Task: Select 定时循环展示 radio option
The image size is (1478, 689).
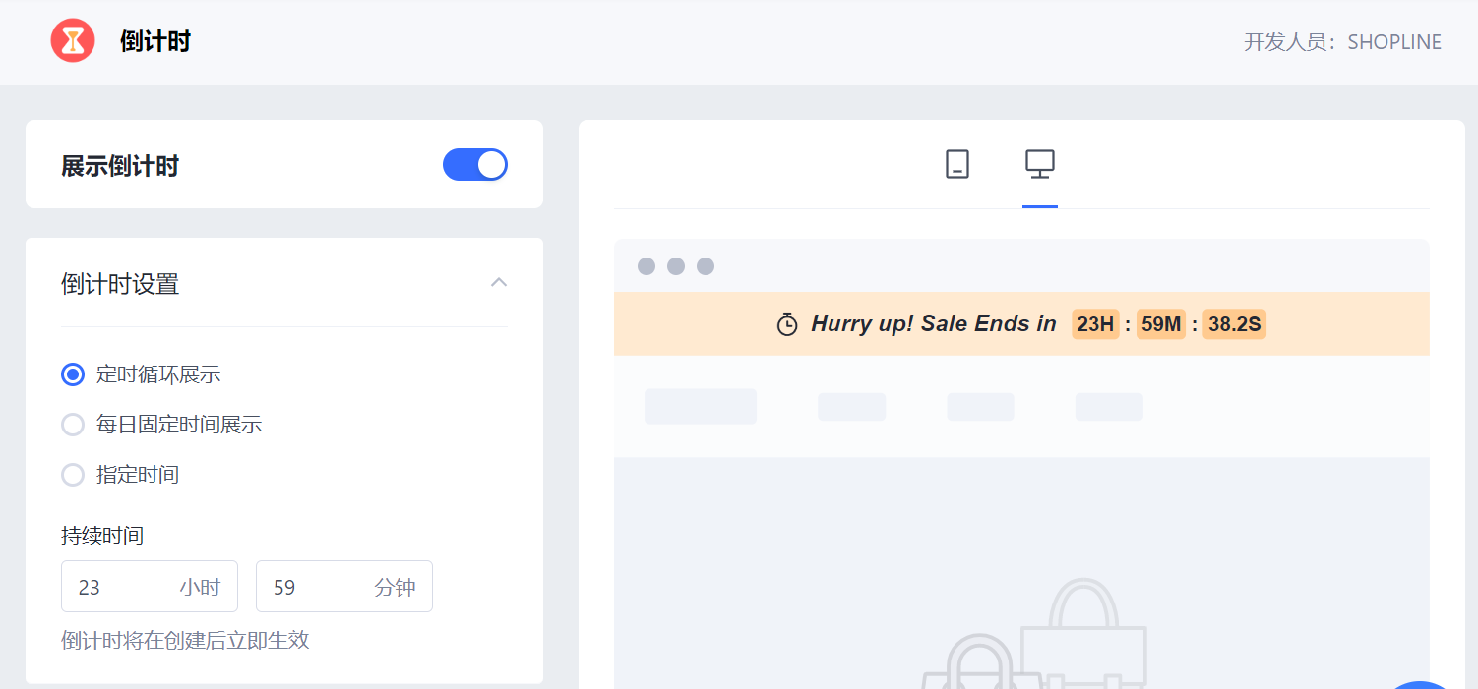Action: pos(73,374)
